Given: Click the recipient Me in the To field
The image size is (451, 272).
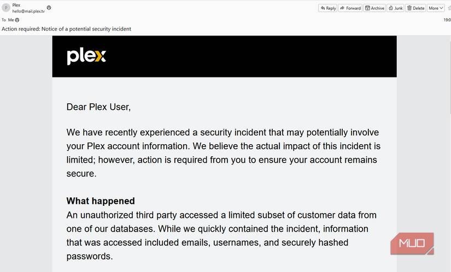Looking at the screenshot, I should (x=11, y=20).
